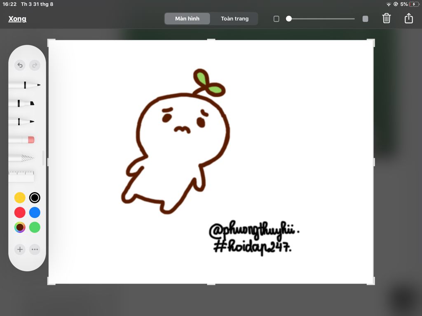This screenshot has height=316, width=422.
Task: Tap the redo arrow button
Action: point(35,65)
